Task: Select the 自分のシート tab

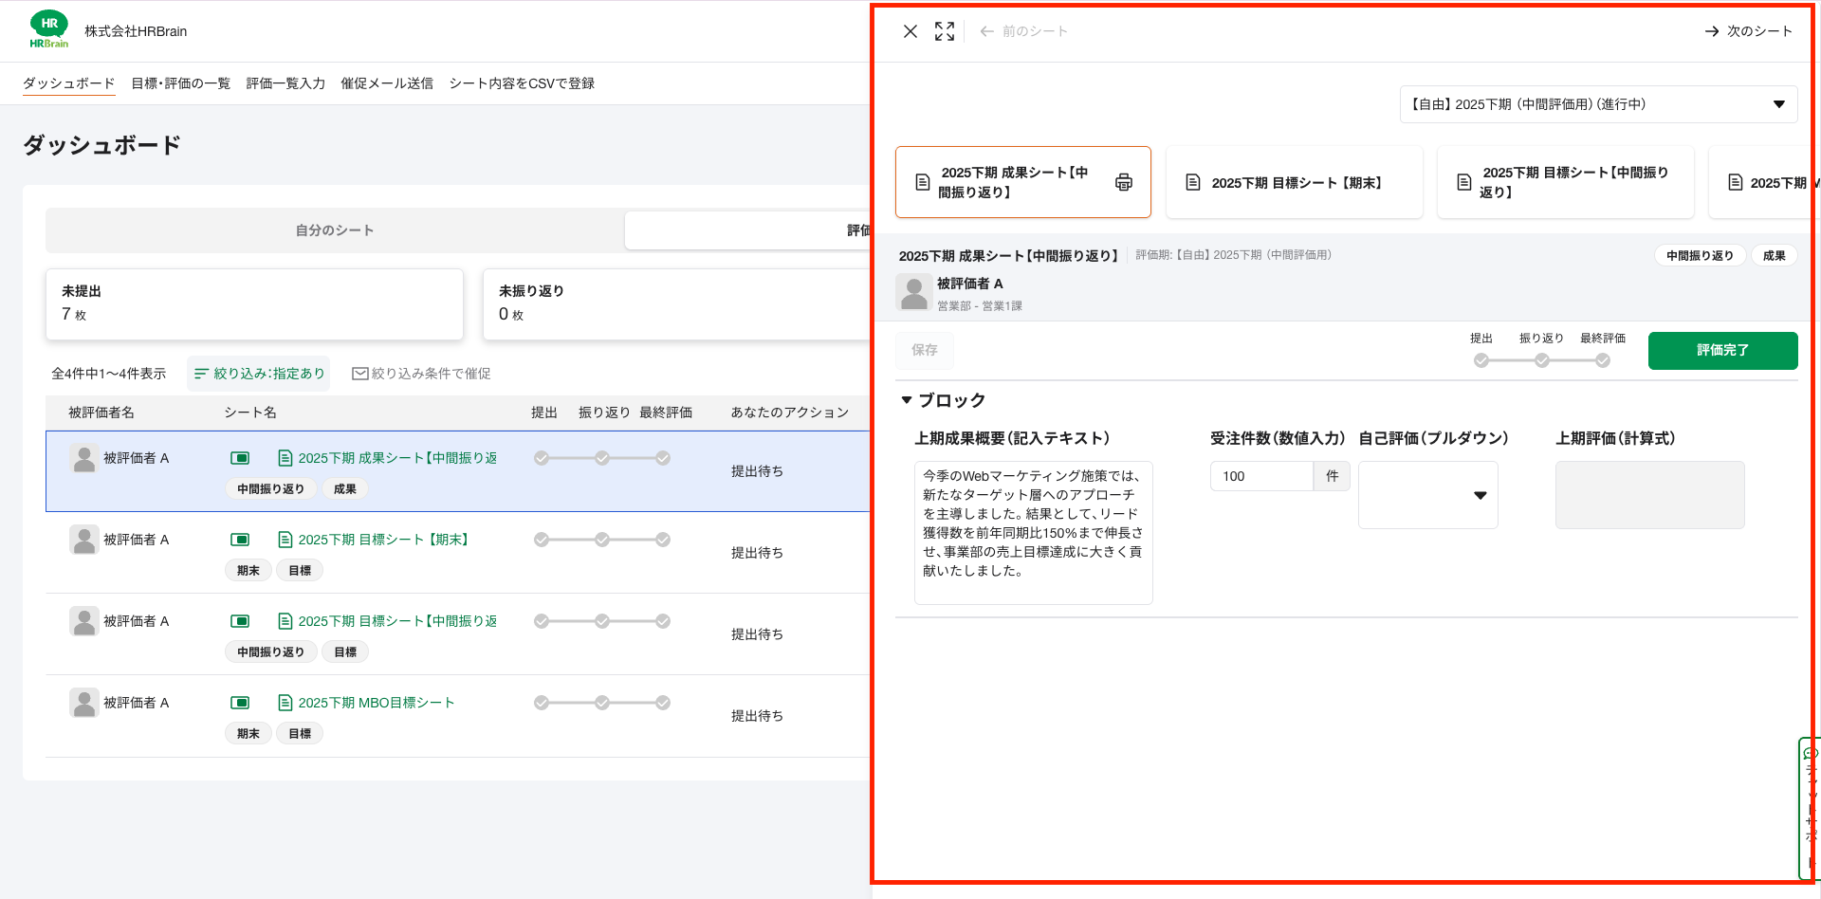Action: tap(335, 230)
